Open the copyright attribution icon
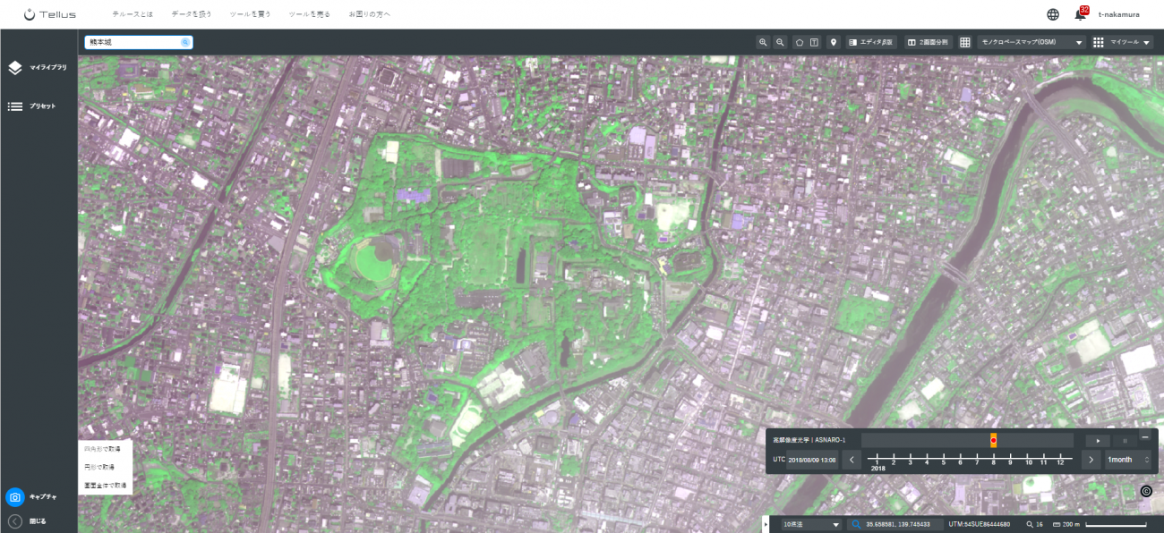 pos(1145,491)
